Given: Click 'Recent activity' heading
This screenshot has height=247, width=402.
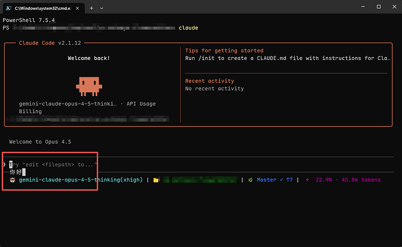Looking at the screenshot, I should click(210, 81).
